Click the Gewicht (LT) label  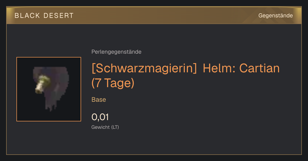[105, 127]
